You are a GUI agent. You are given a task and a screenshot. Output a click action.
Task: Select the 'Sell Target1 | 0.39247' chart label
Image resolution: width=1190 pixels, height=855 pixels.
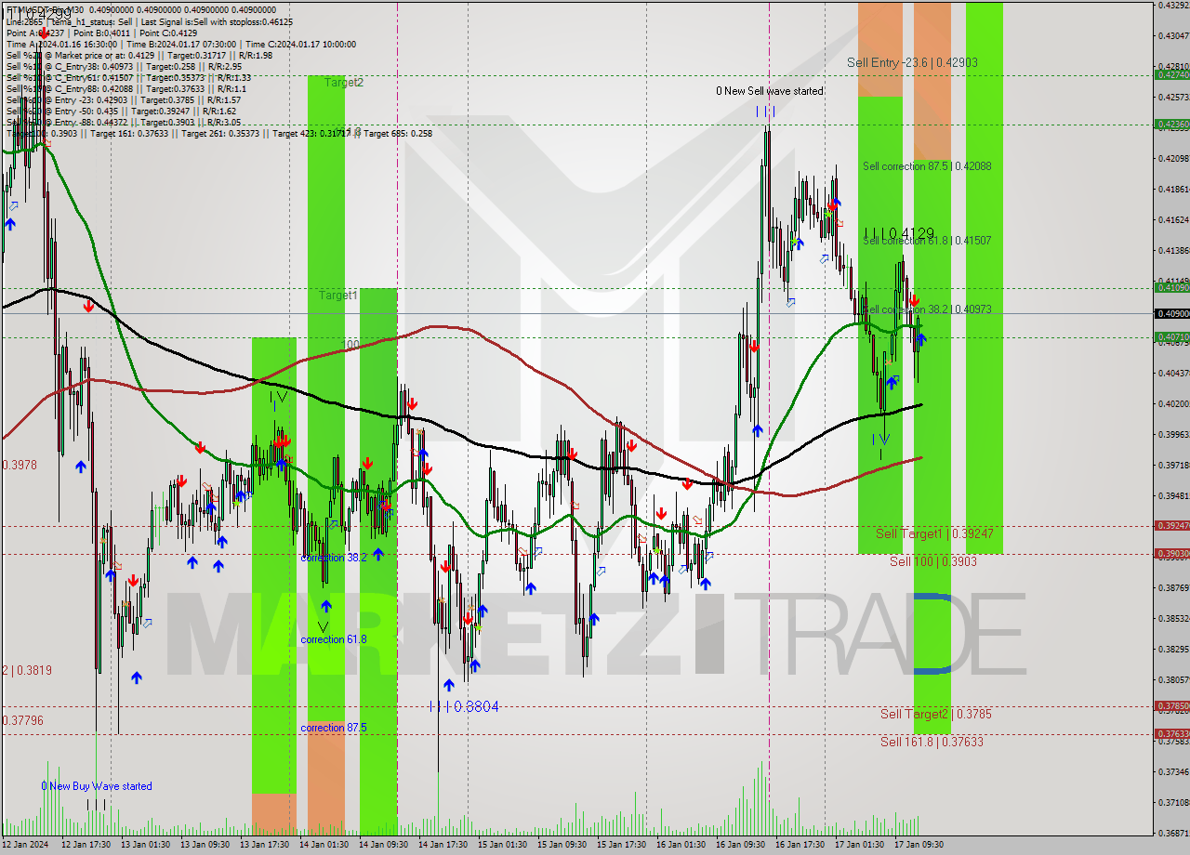click(934, 534)
